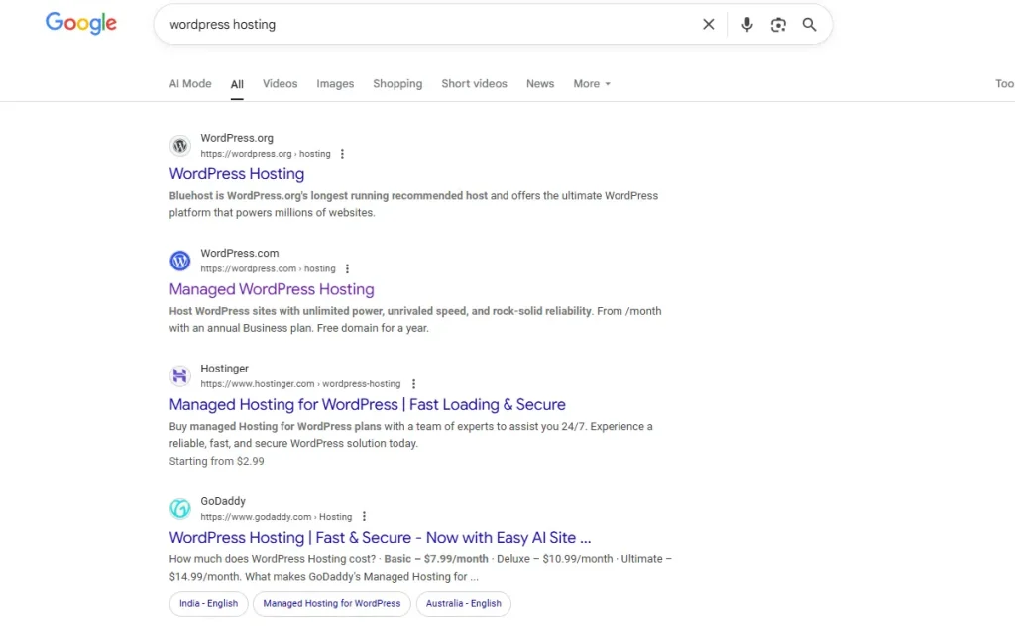Switch to the Shopping tab
1015x638 pixels.
pyautogui.click(x=397, y=83)
